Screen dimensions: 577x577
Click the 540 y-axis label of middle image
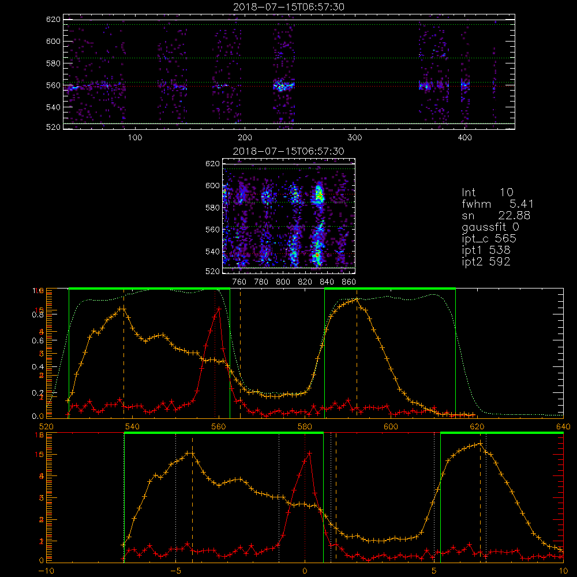[213, 252]
